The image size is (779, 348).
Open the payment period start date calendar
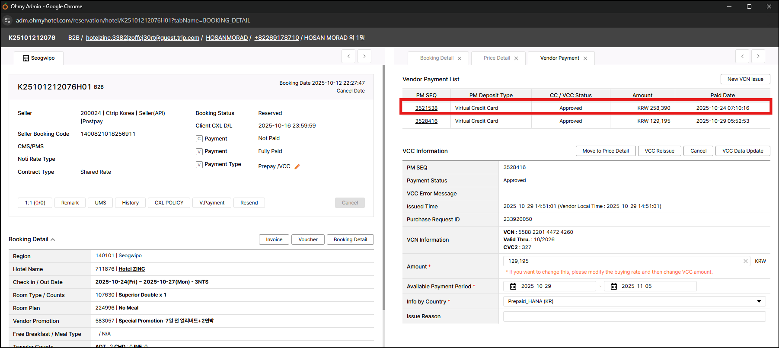513,286
